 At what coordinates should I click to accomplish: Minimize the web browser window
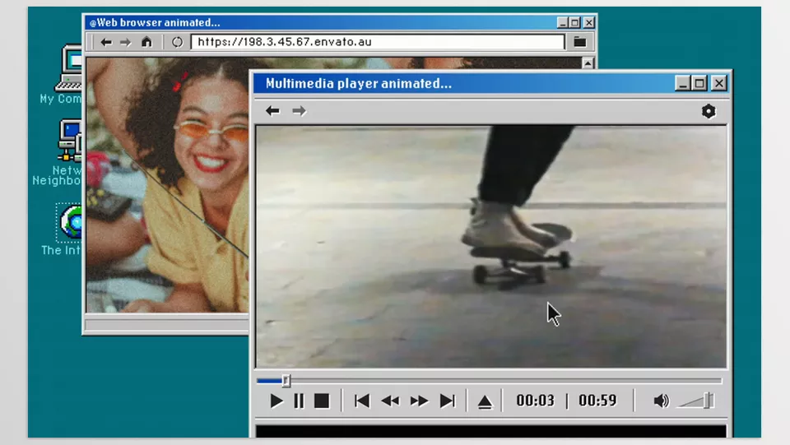563,23
